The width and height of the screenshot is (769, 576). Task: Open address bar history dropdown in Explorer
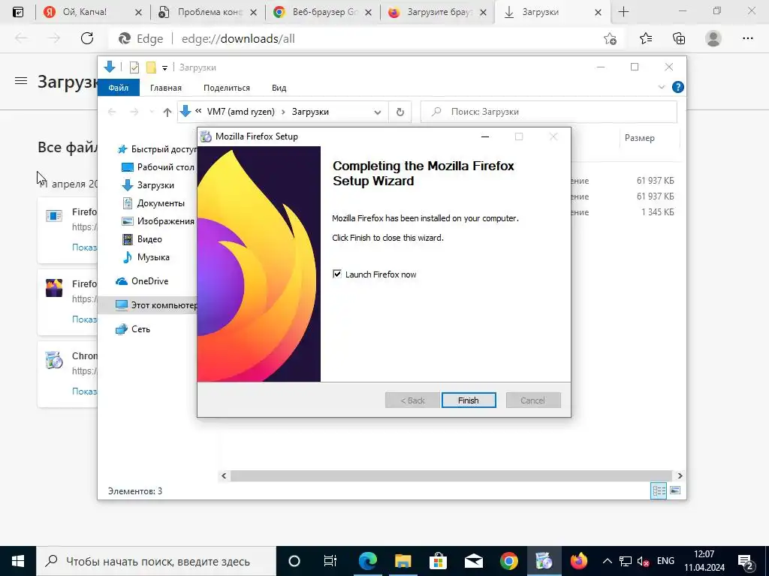pyautogui.click(x=377, y=112)
